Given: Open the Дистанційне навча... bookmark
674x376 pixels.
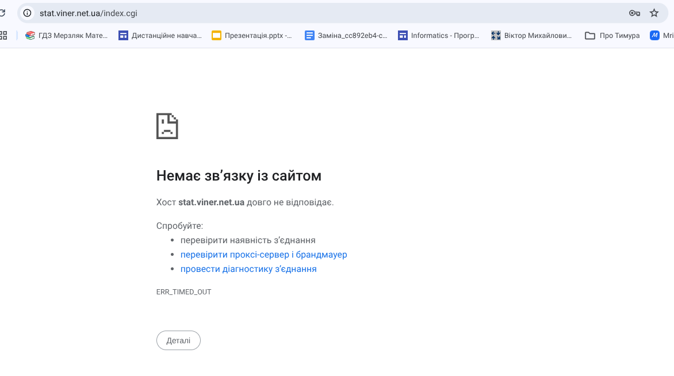Looking at the screenshot, I should click(x=160, y=36).
